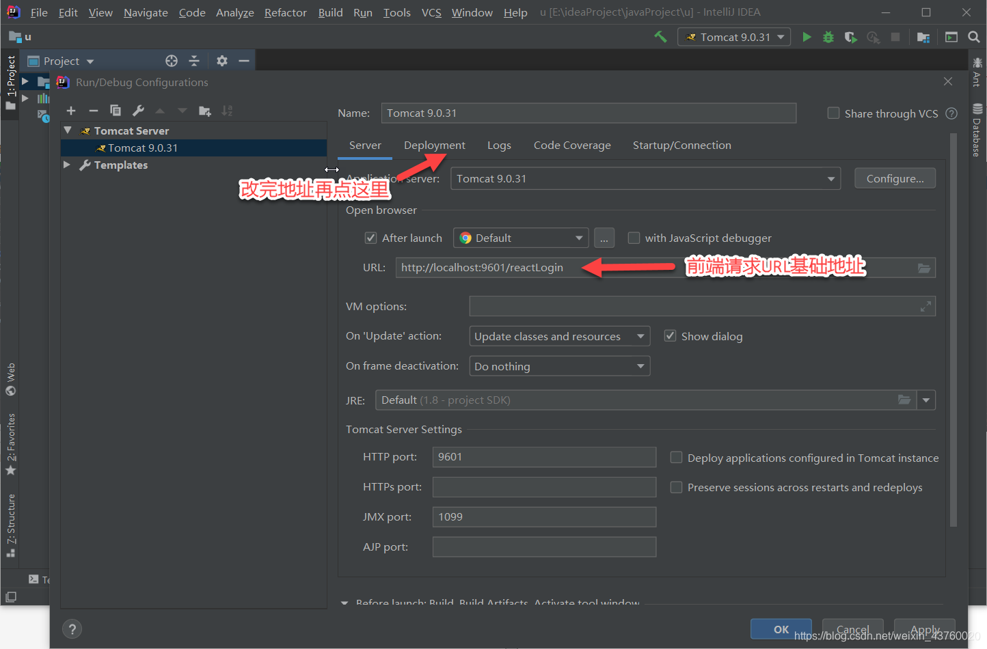This screenshot has height=649, width=987.
Task: Open the Ant tool window
Action: pos(977,72)
